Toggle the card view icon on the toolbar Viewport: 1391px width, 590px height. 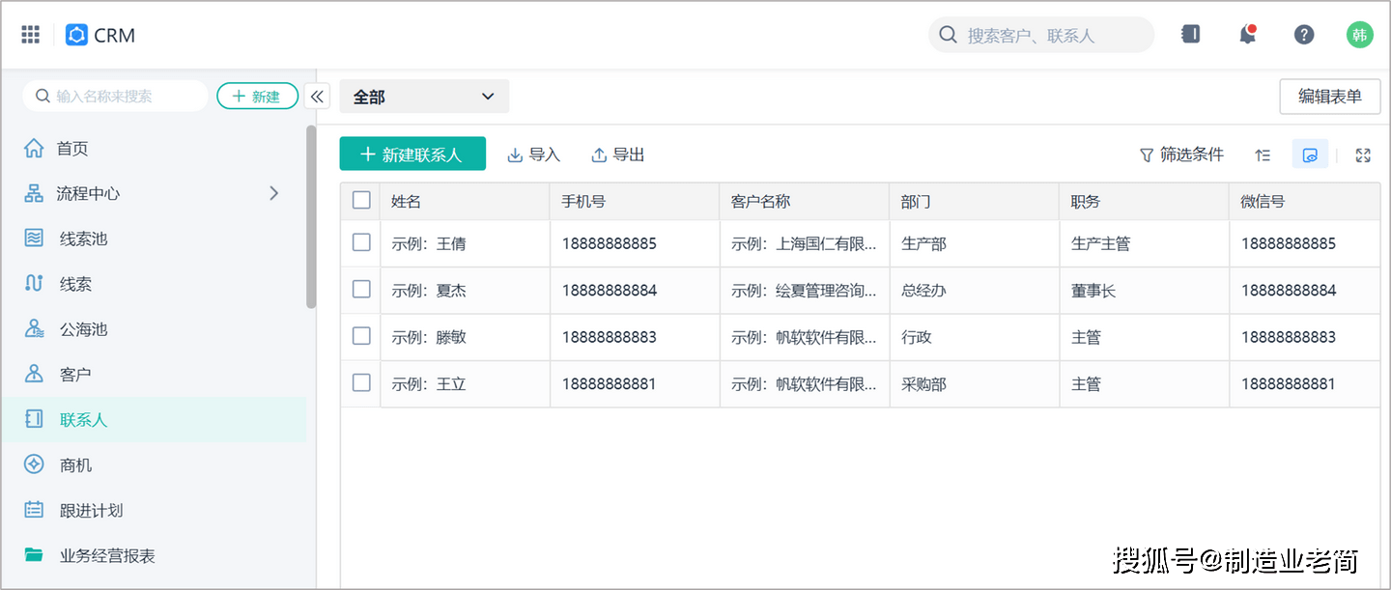click(1310, 154)
